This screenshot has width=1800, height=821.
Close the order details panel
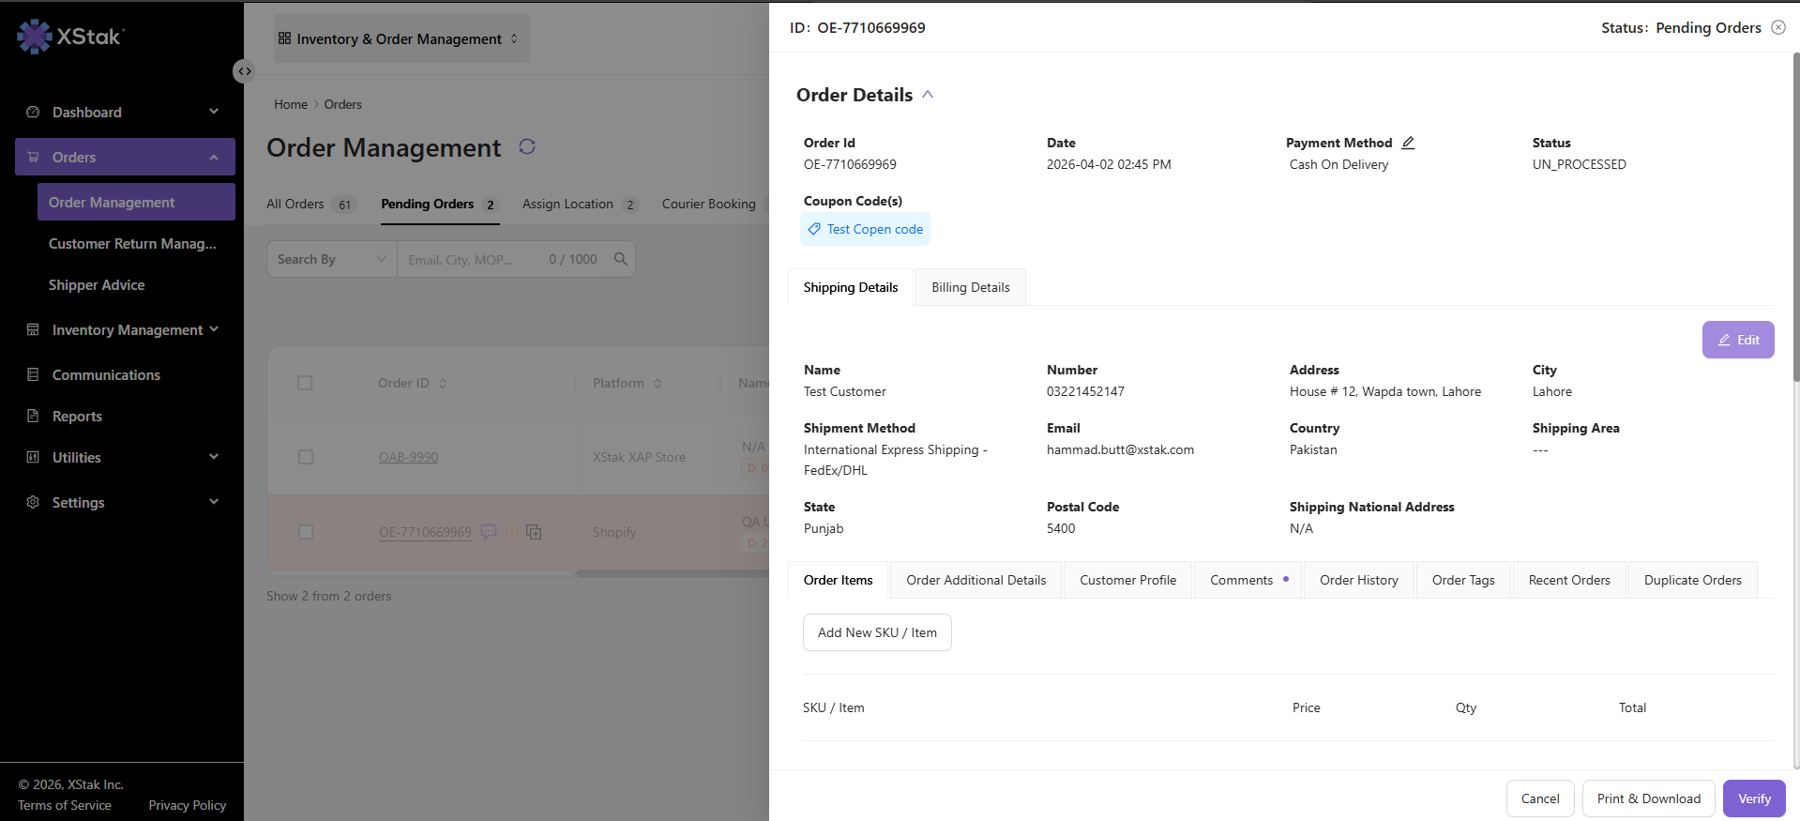pos(1778,27)
